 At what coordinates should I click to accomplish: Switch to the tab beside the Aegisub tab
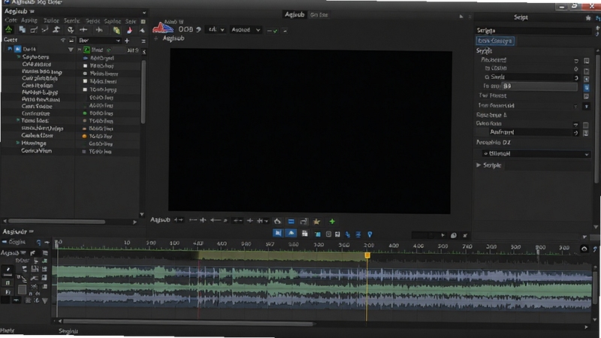point(319,15)
